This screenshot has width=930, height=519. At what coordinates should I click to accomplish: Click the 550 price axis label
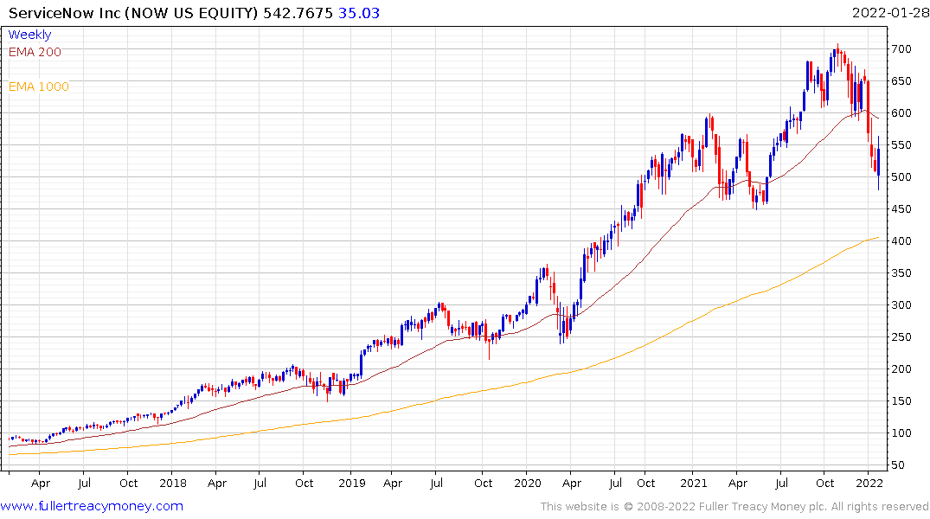point(901,145)
